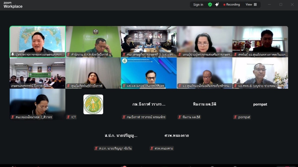Image resolution: width=298 pixels, height=167 pixels.
Task: Click the Zoom Workplace logo
Action: (13, 5)
